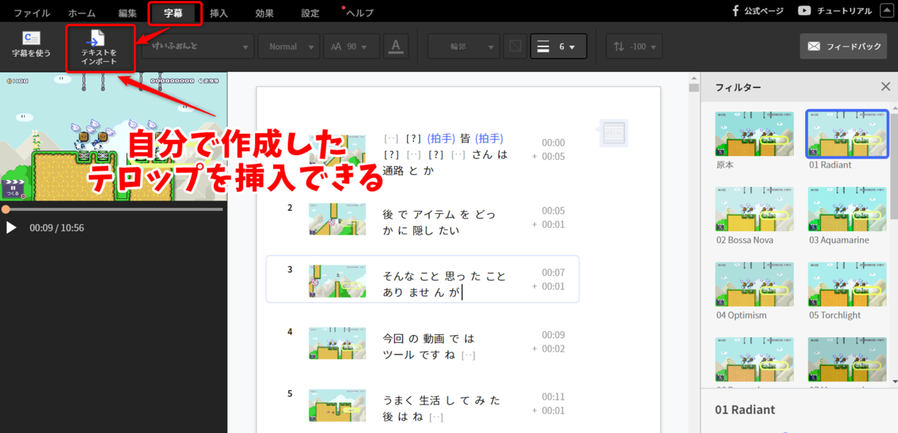This screenshot has width=898, height=433.
Task: Click the outline color swatch
Action: (514, 46)
